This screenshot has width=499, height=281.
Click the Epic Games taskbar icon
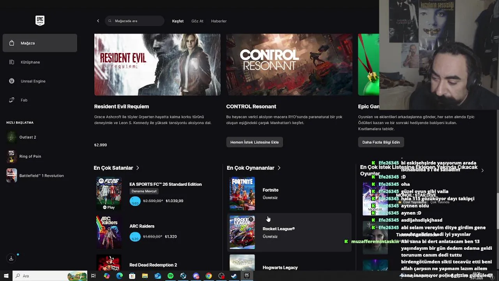(247, 276)
